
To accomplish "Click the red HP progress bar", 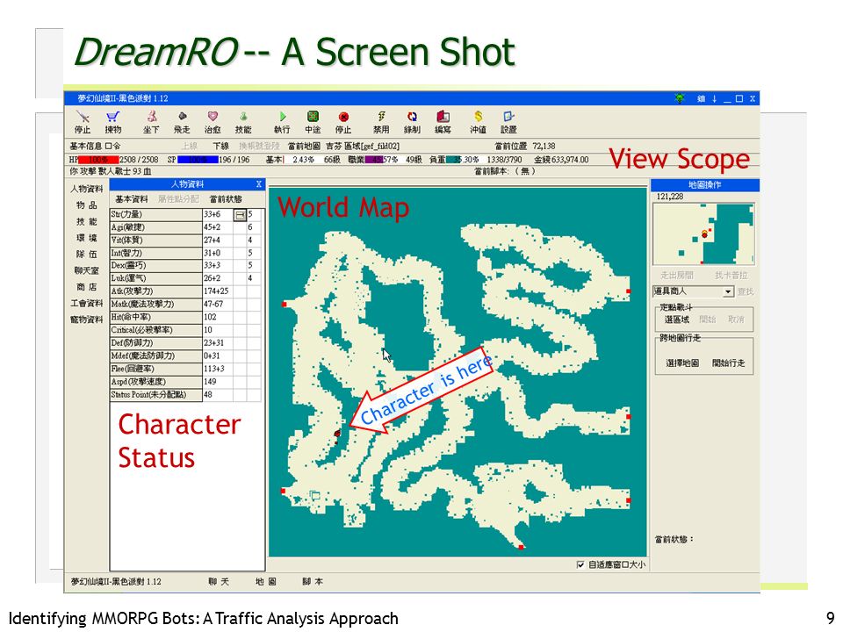I will pyautogui.click(x=98, y=160).
